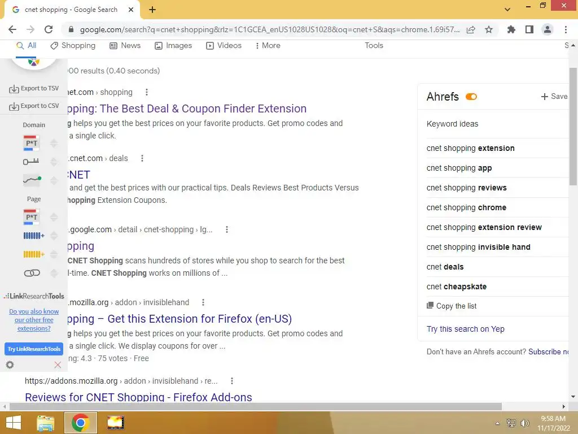Screen dimensions: 578x434
Task: Open the Windows Start menu
Action: [14, 423]
